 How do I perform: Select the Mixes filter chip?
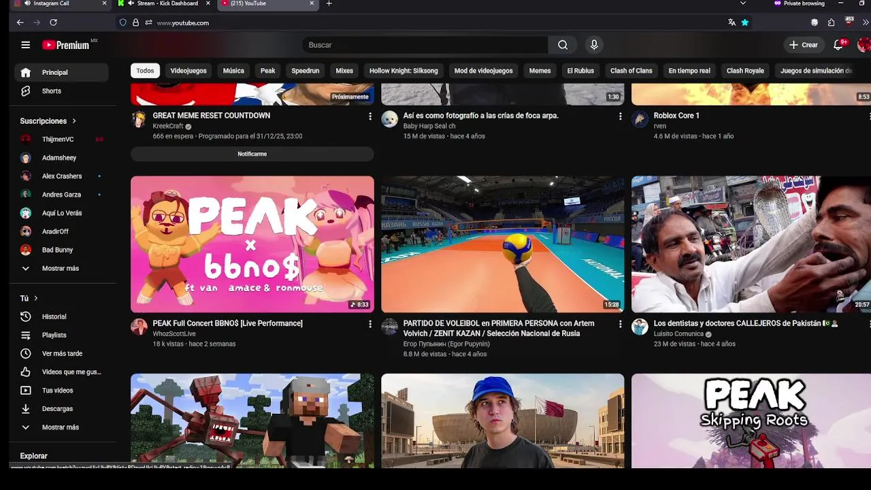(x=344, y=71)
